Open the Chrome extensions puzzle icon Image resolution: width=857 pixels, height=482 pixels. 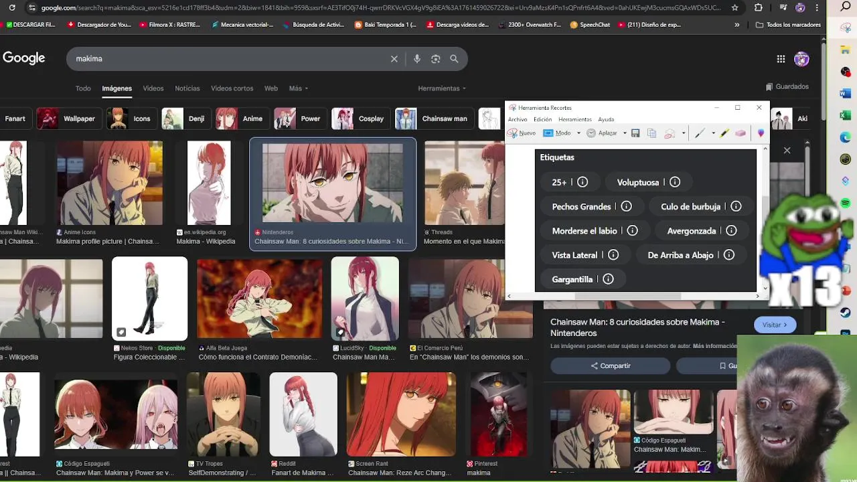coord(758,7)
